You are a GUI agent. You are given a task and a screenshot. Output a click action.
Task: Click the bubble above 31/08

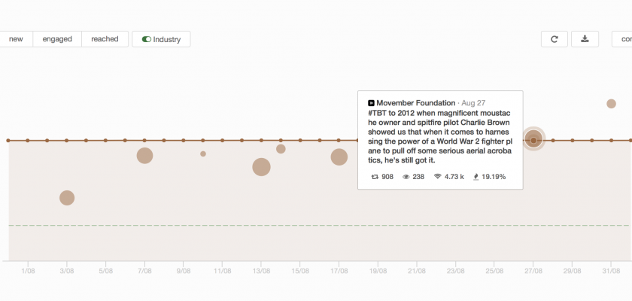(611, 104)
